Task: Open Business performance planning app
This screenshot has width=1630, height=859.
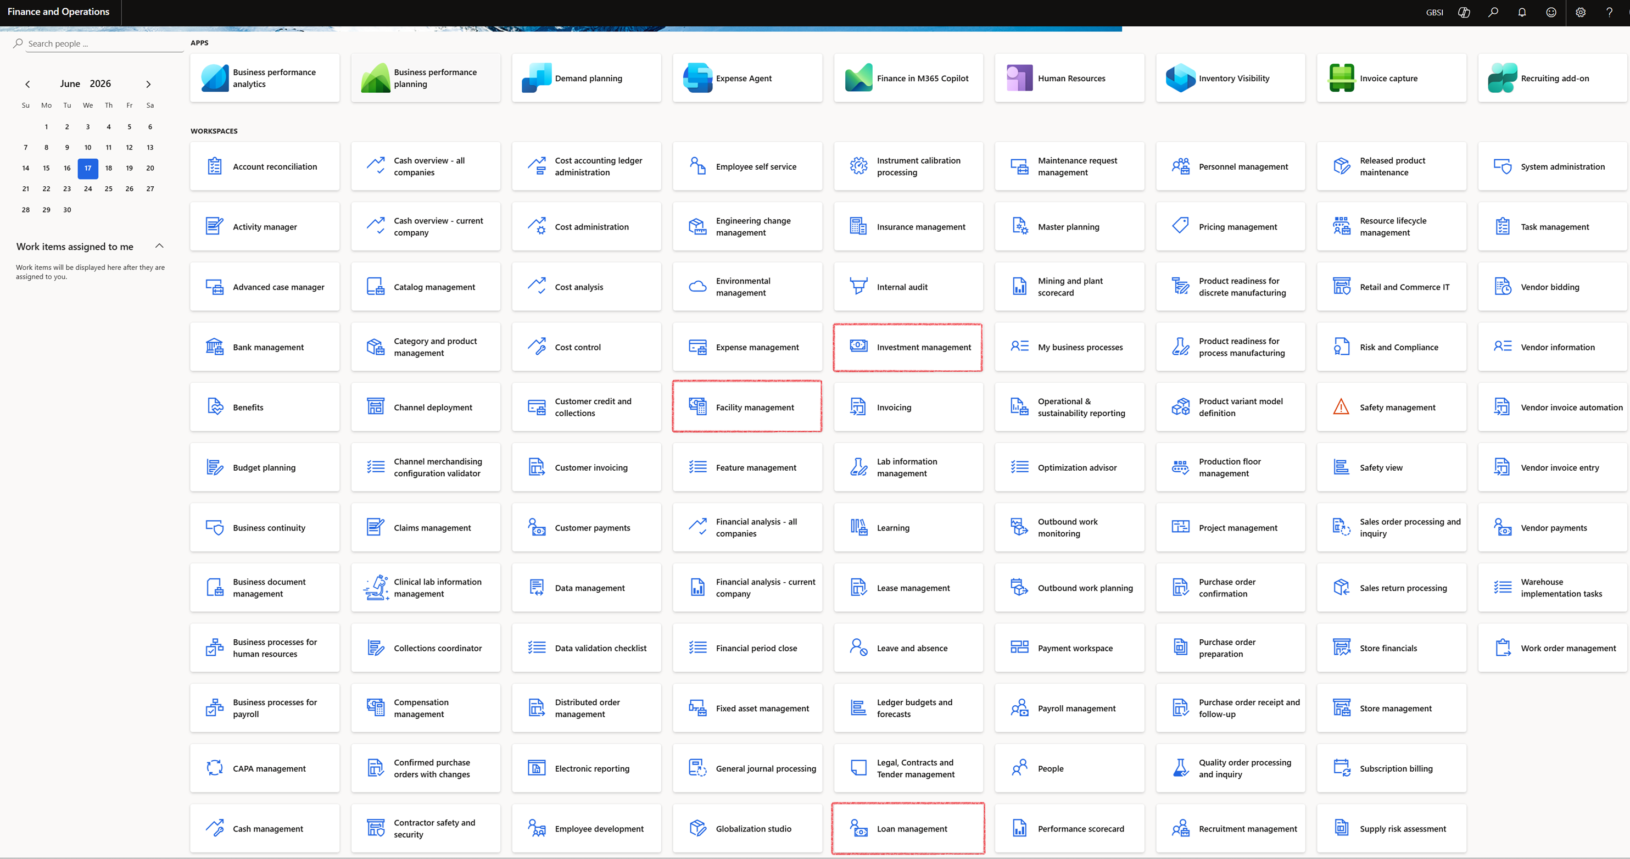Action: coord(425,79)
